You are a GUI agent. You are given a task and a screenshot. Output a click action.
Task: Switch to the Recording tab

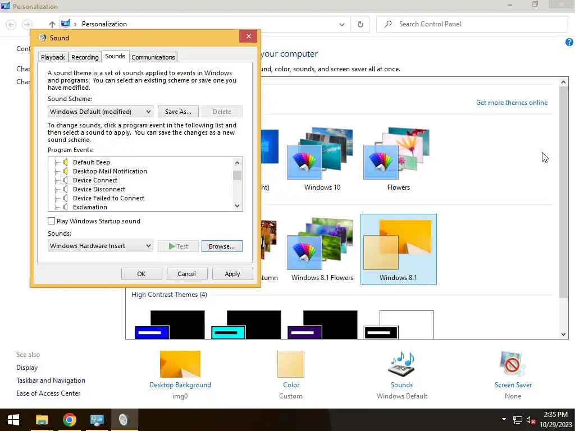(85, 57)
